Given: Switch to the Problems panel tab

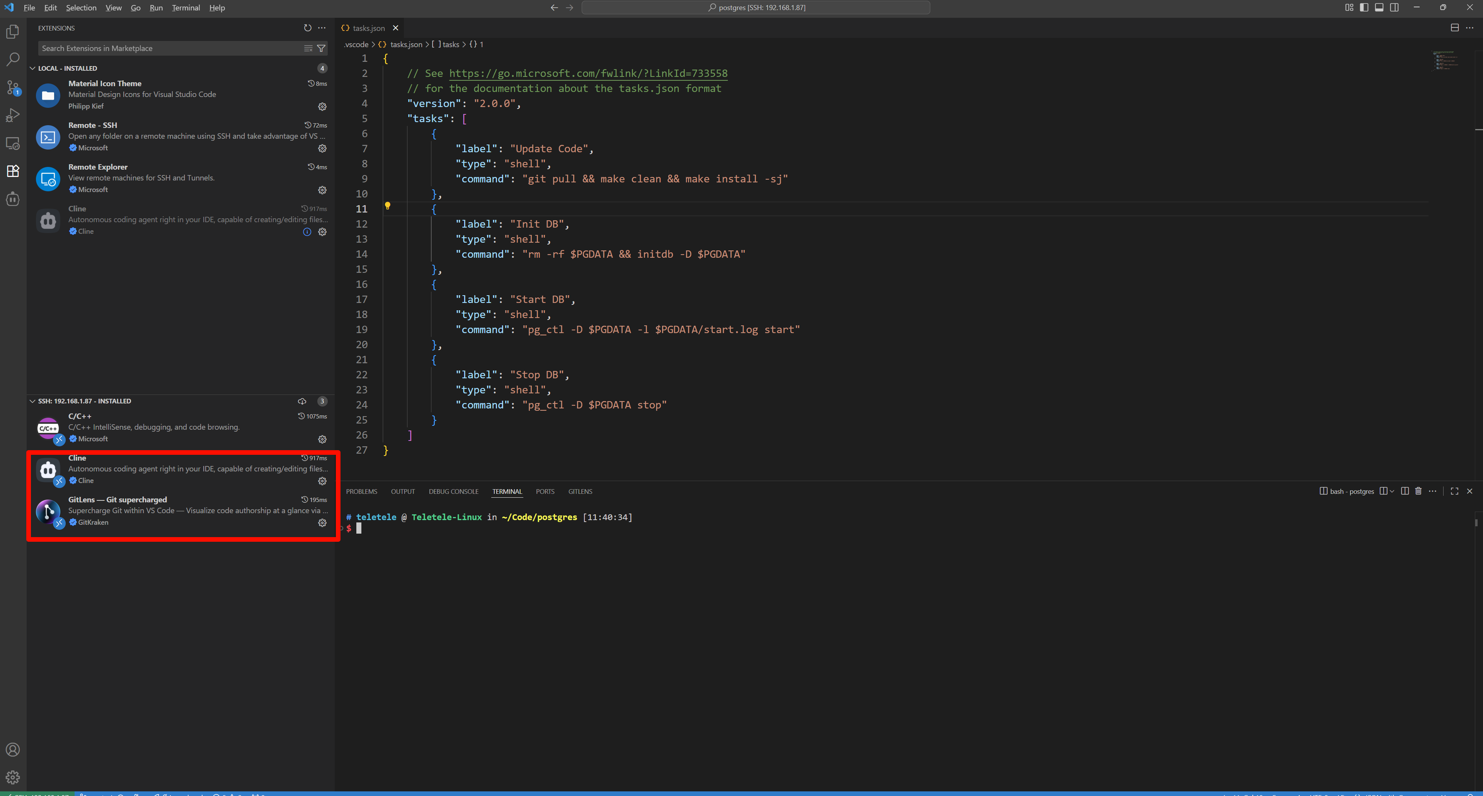Looking at the screenshot, I should 361,492.
